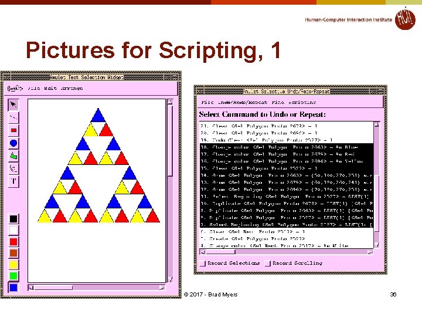Open the Arrange menu
The image size is (422, 317).
point(72,88)
